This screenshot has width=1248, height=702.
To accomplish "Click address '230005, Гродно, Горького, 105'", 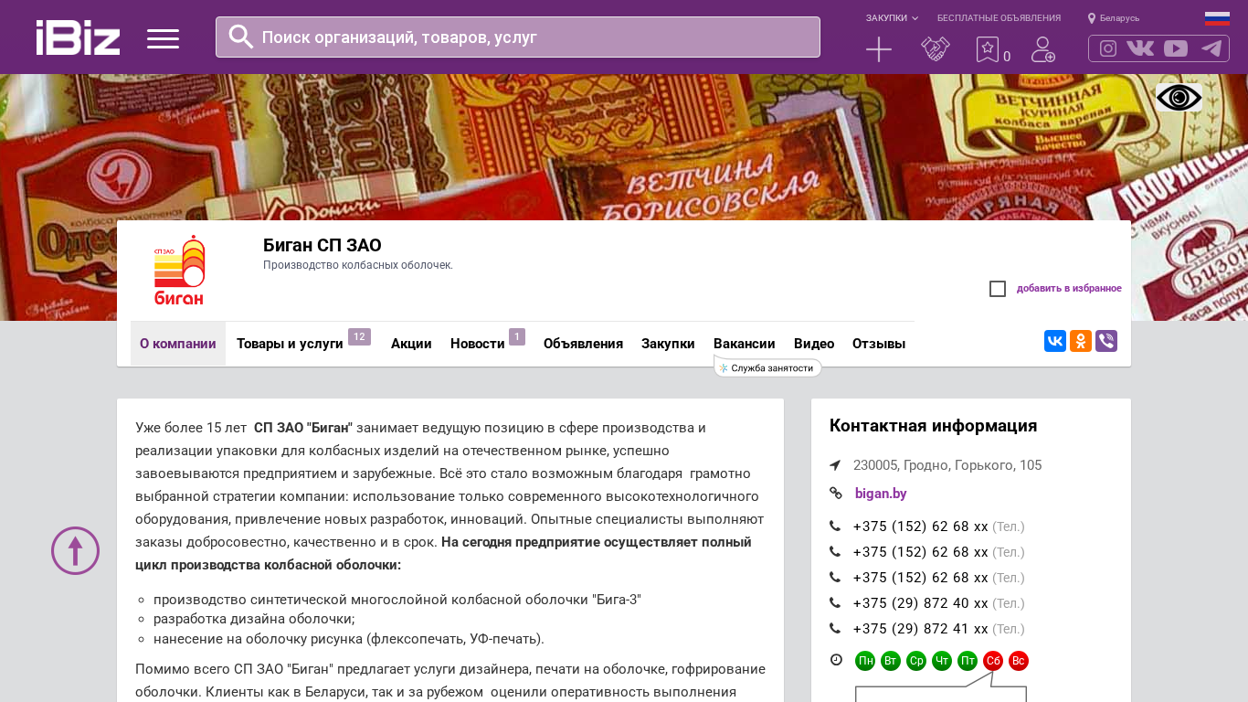I will point(947,465).
